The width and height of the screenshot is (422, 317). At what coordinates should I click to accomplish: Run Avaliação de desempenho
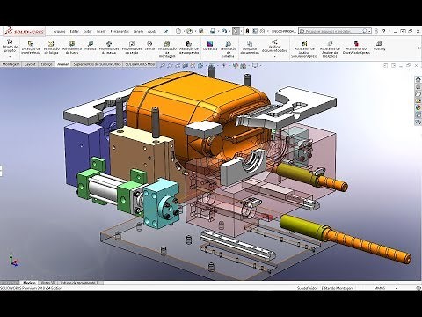tap(189, 48)
